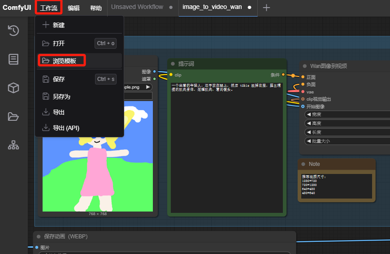390x254 pixels.
Task: Select the 保存动画 (WEBP) node title
Action: [66, 237]
